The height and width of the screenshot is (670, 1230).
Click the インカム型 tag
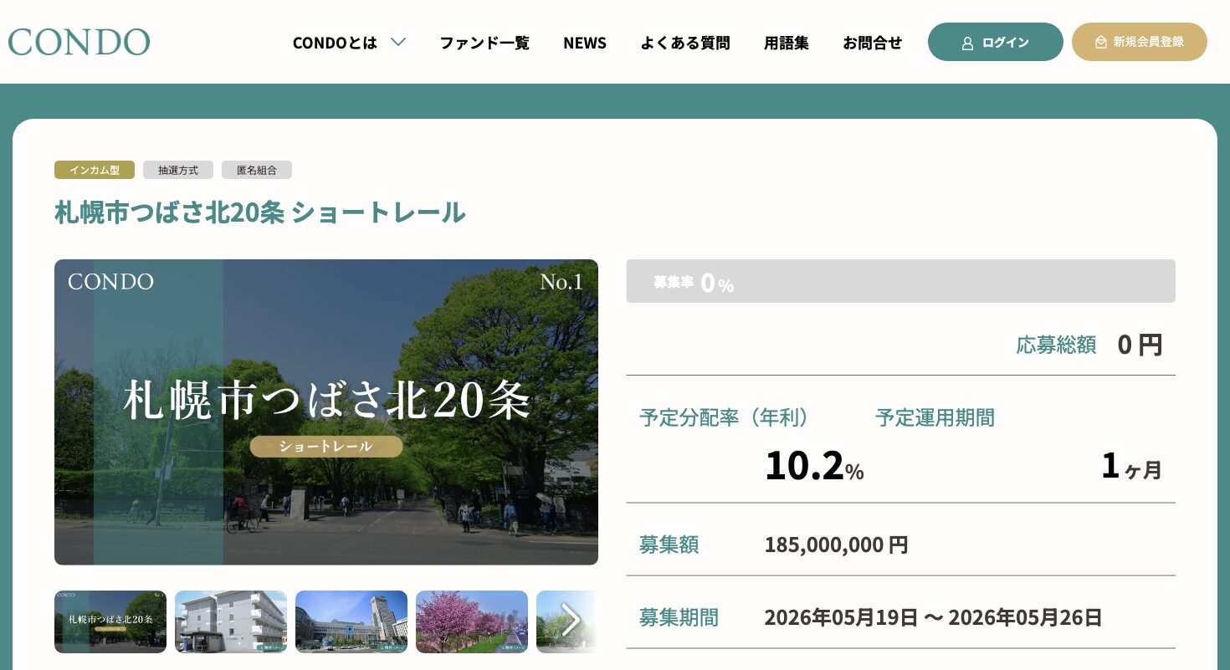95,170
